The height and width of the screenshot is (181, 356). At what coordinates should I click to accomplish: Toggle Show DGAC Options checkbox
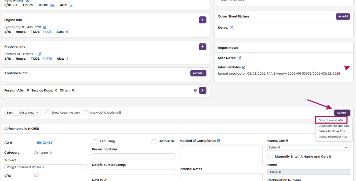(x=86, y=113)
